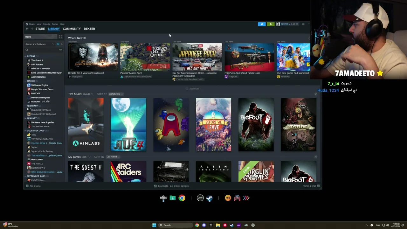Toggle show ready-to-play games filter
The width and height of the screenshot is (407, 229).
click(x=62, y=44)
